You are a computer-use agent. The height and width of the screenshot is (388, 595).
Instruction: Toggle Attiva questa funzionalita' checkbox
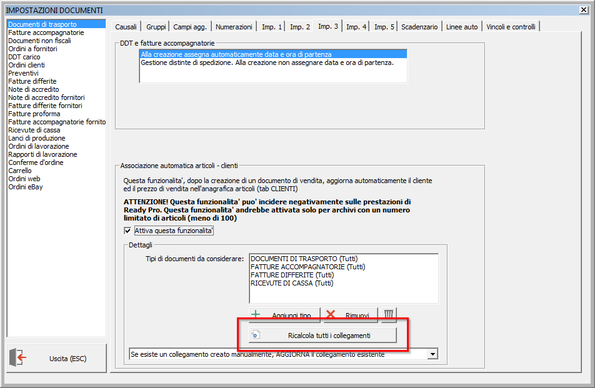127,231
